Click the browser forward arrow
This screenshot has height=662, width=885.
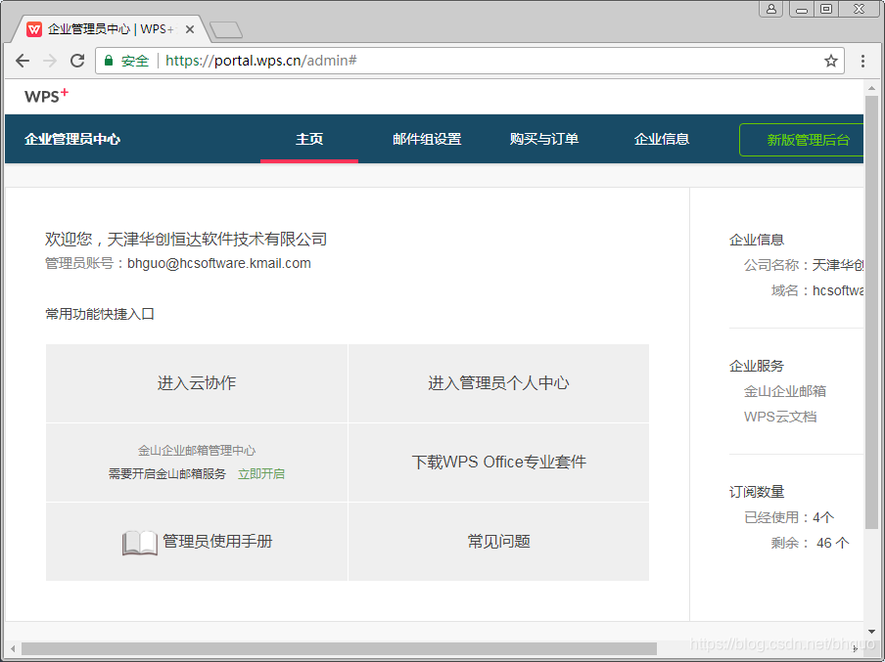[50, 61]
